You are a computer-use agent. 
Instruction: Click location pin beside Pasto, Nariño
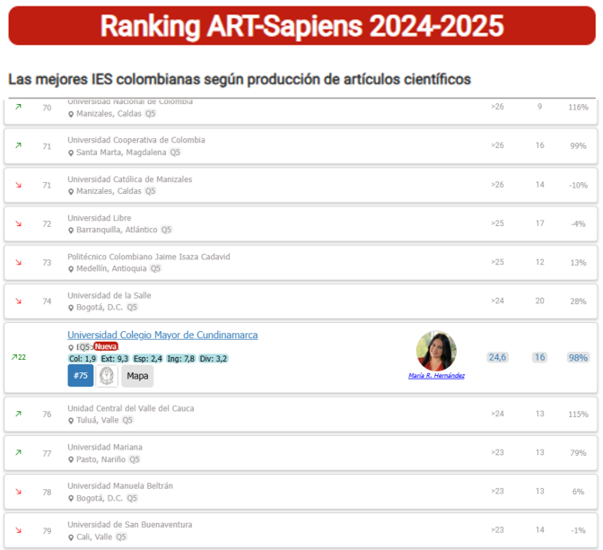pos(71,459)
